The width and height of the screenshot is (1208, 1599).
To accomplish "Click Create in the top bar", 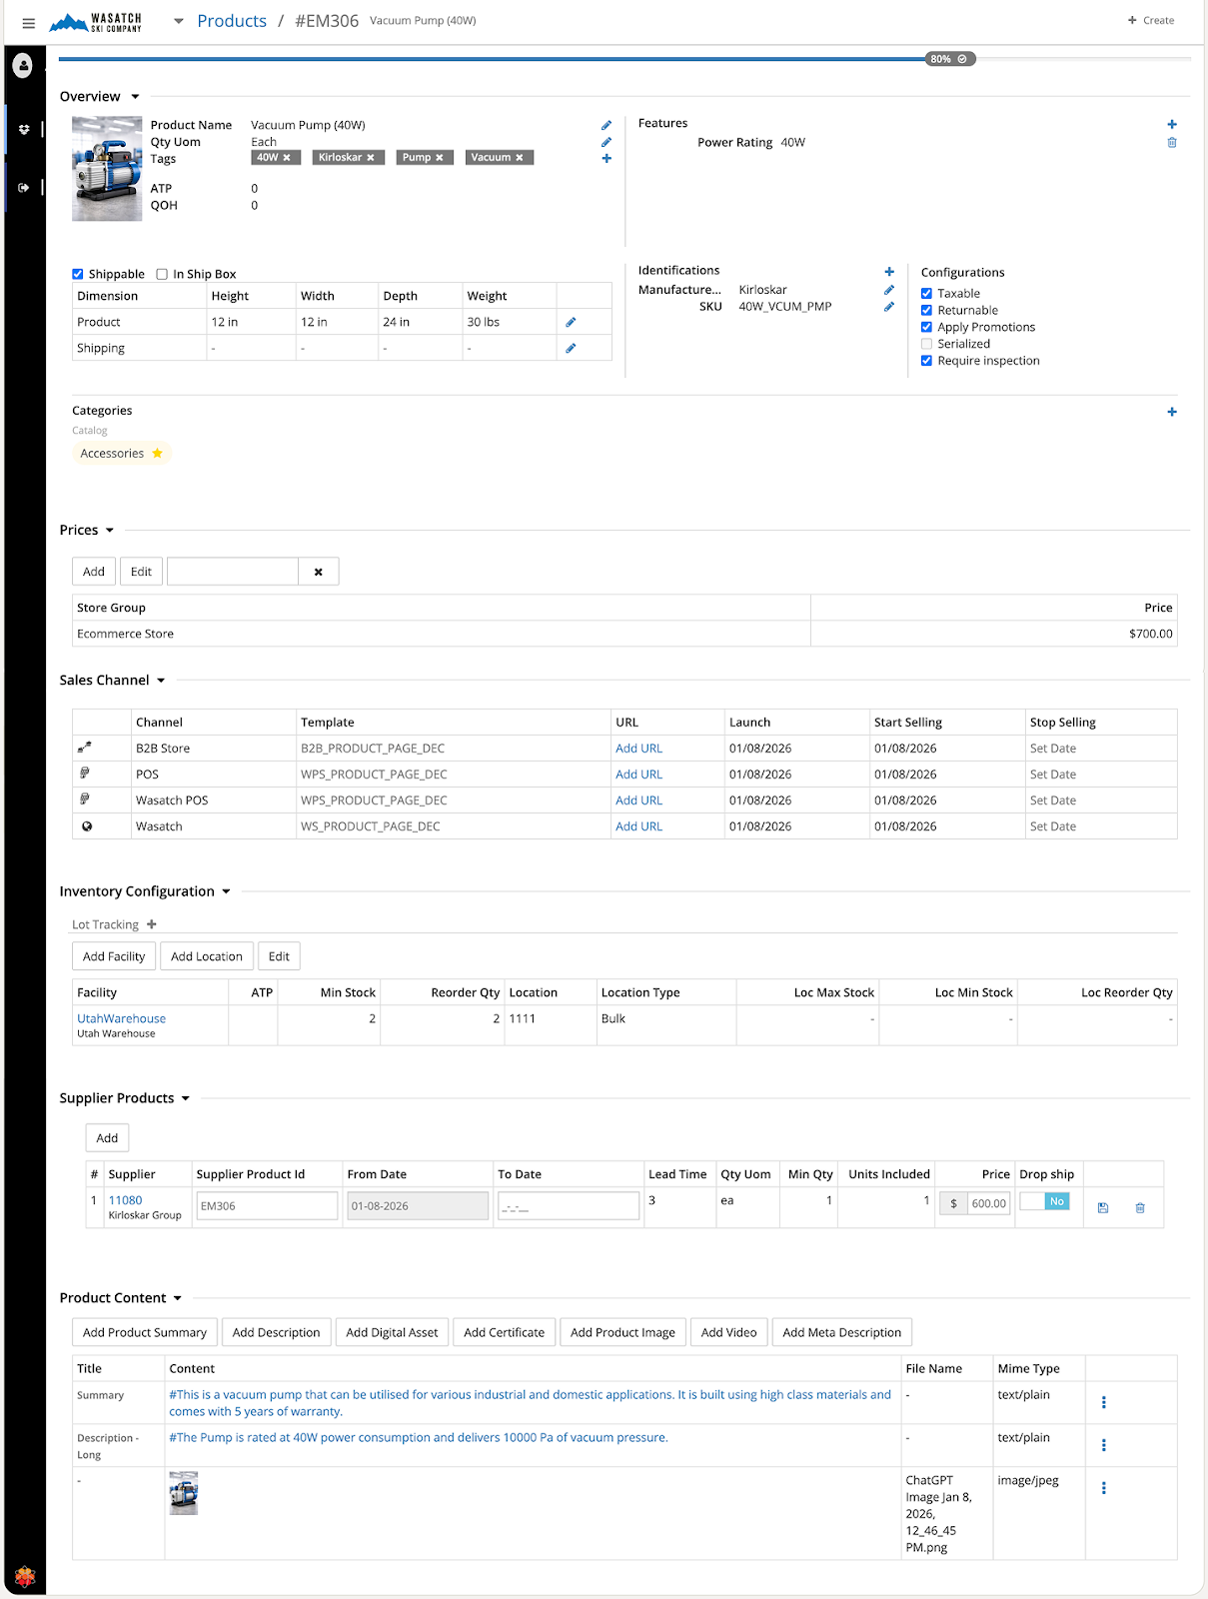I will [1151, 20].
